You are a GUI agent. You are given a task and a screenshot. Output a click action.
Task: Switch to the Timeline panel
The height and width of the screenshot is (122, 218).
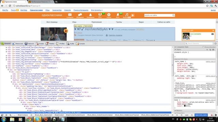point(50,44)
